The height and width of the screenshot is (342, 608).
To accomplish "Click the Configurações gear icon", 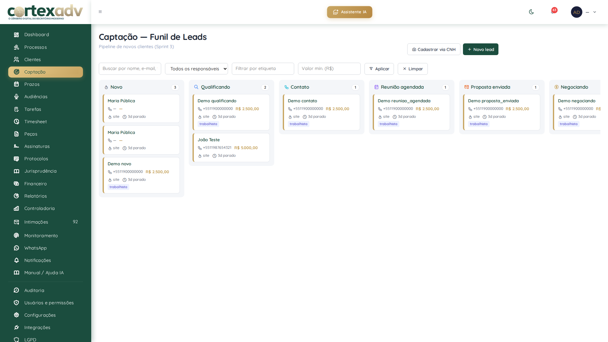I will (x=16, y=315).
